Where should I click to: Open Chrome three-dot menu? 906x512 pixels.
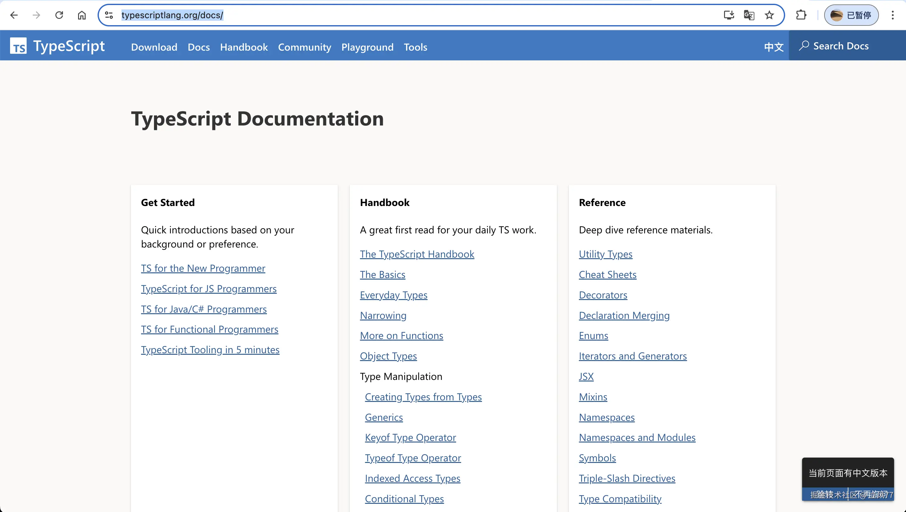coord(893,15)
